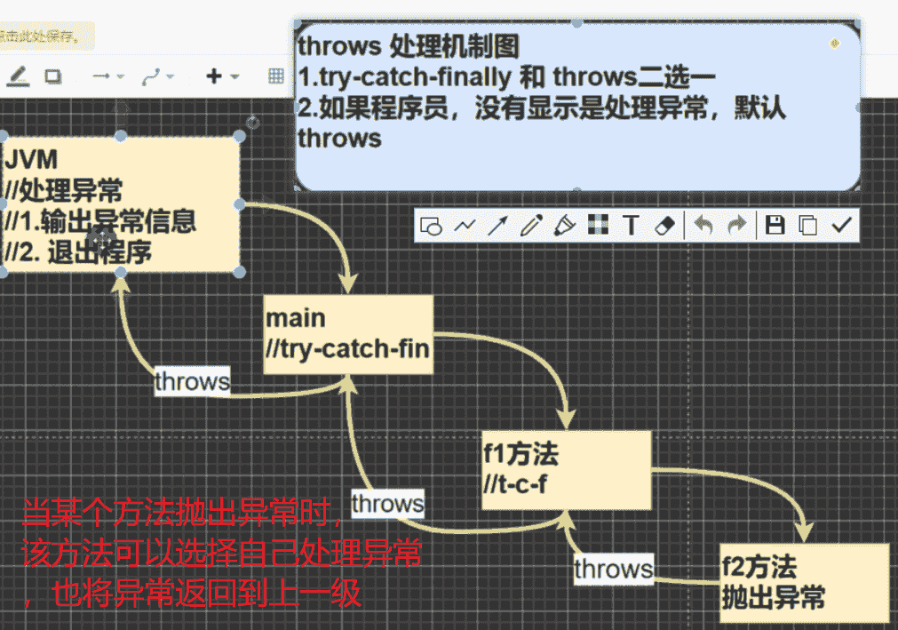Copy screenshot to clipboard
The width and height of the screenshot is (898, 630).
click(x=807, y=226)
